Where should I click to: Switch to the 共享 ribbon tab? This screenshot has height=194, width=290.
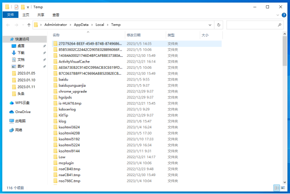tap(41, 15)
